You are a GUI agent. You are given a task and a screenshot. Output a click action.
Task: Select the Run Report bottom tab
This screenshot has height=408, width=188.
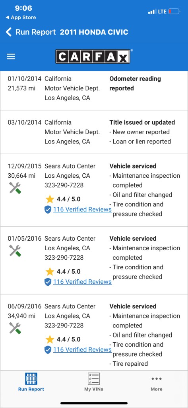31,382
